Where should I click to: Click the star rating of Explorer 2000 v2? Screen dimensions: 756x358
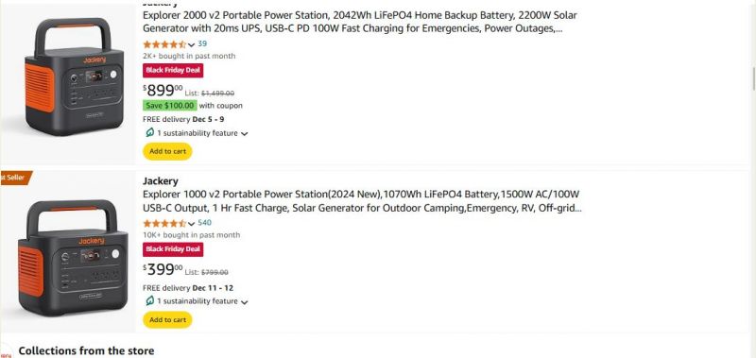coord(164,44)
